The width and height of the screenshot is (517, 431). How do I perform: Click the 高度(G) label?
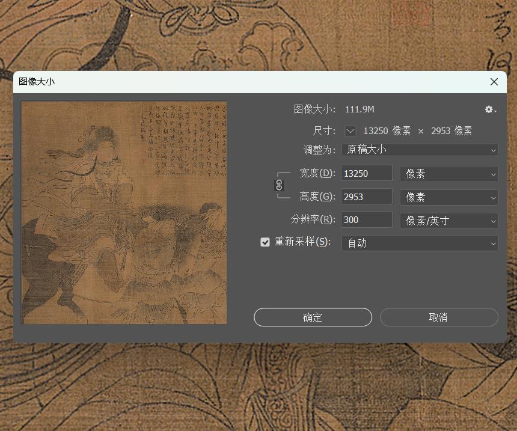tap(317, 197)
